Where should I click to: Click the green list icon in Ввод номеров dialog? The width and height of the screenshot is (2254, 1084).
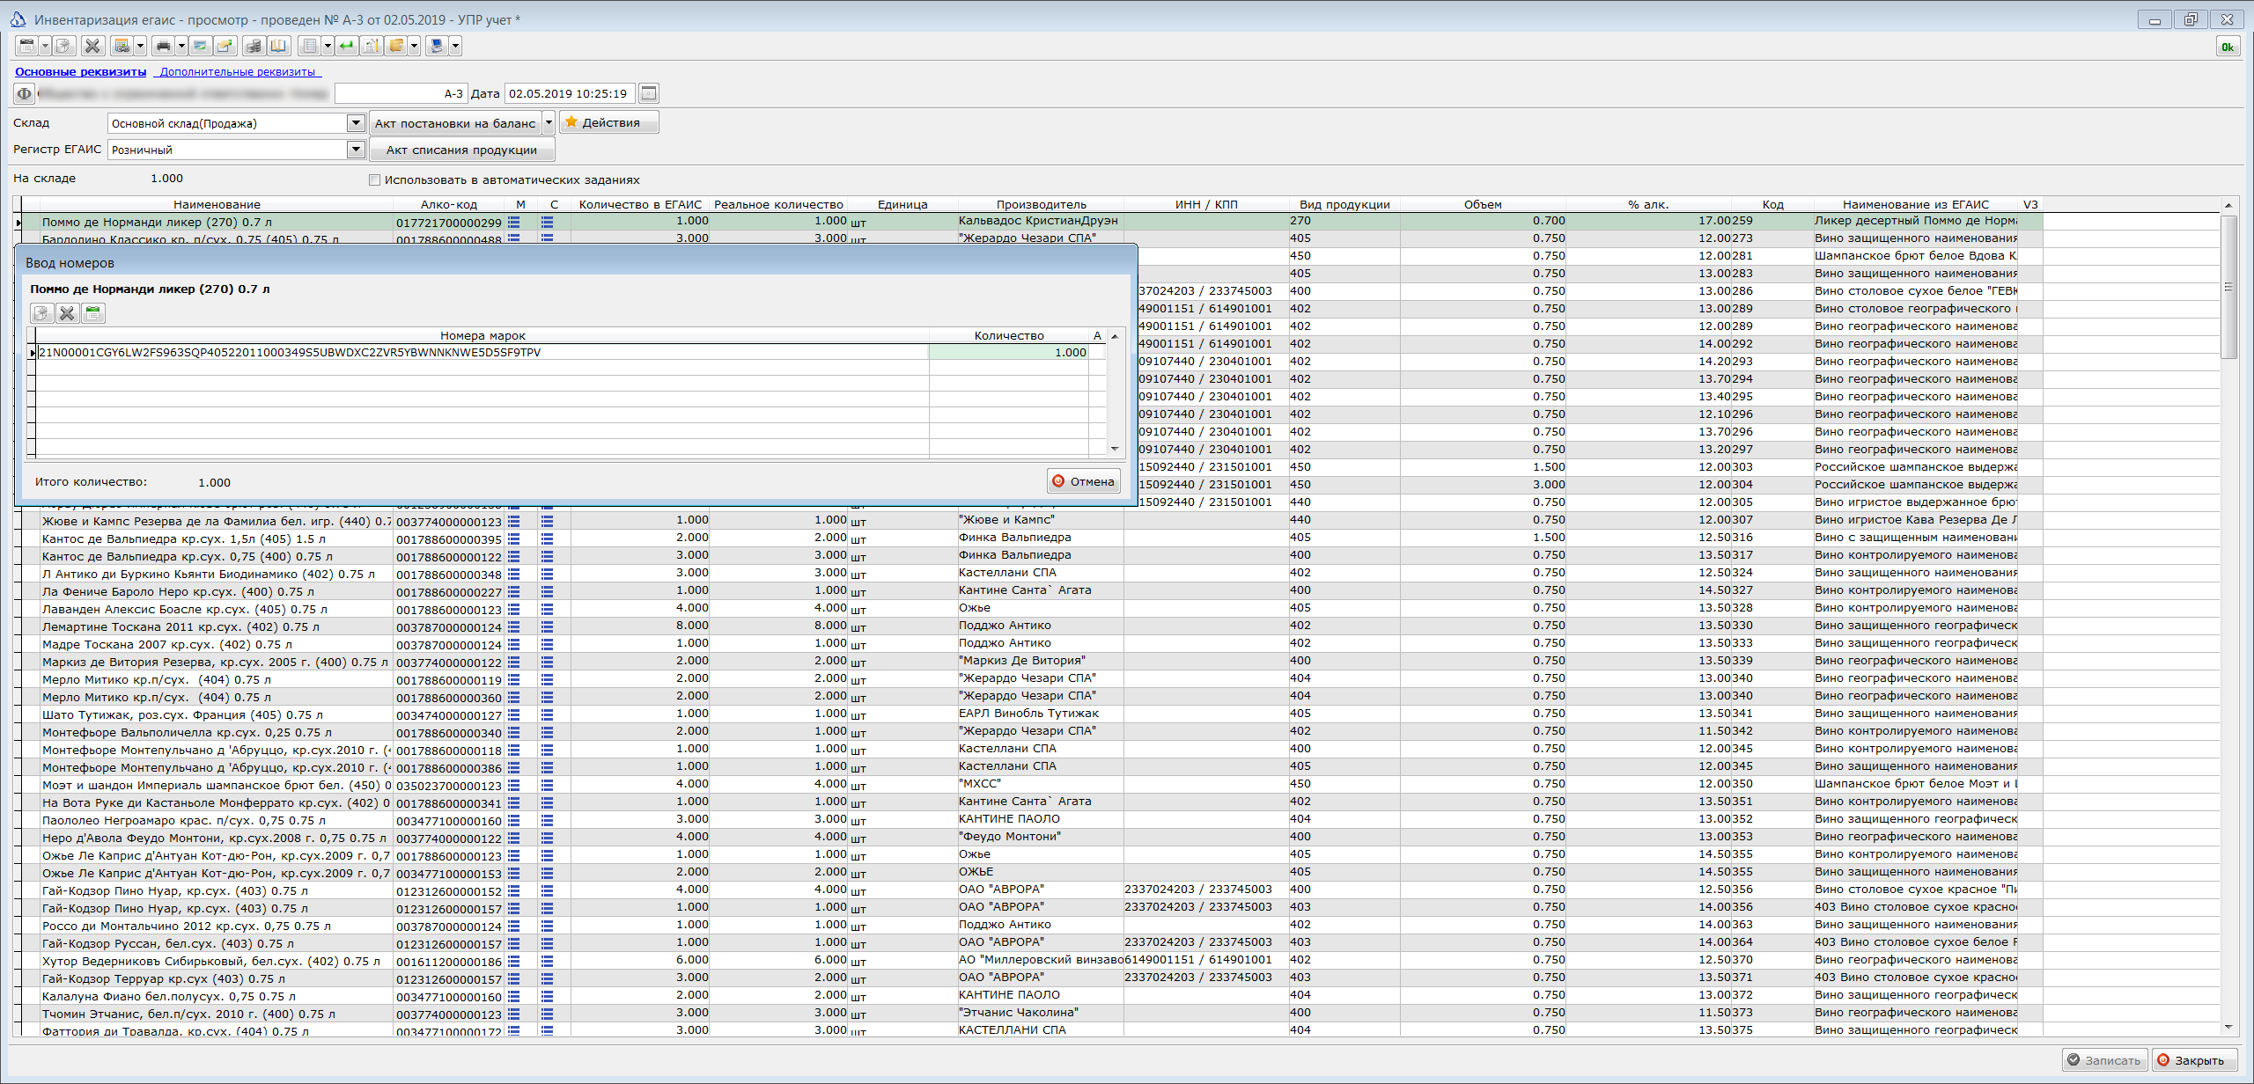click(92, 312)
